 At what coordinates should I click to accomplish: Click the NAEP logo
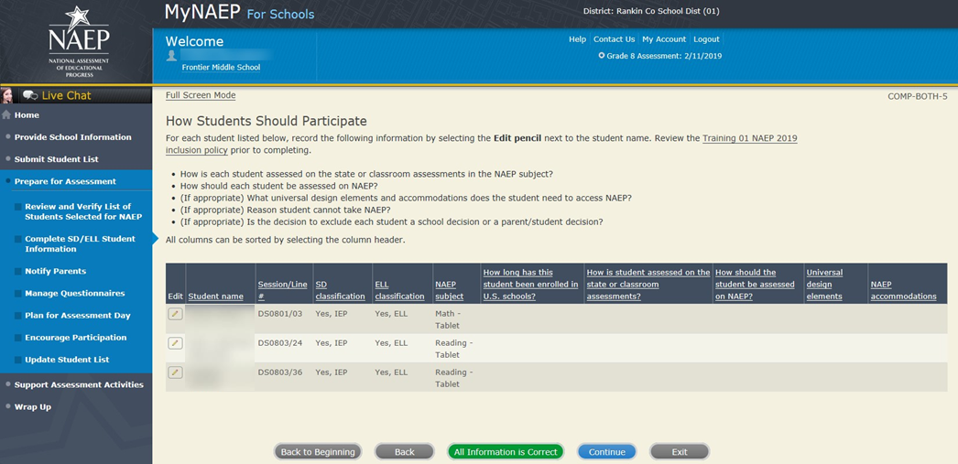pyautogui.click(x=79, y=42)
